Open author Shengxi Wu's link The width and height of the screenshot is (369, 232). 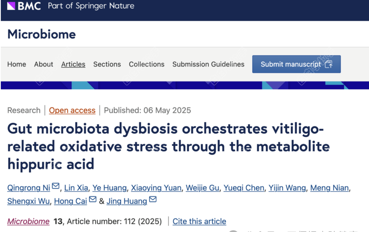tap(29, 201)
